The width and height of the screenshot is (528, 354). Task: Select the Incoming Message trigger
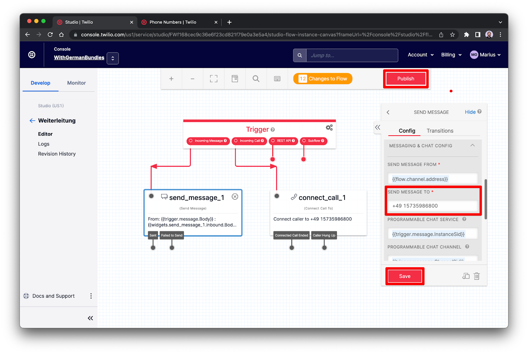(x=208, y=141)
